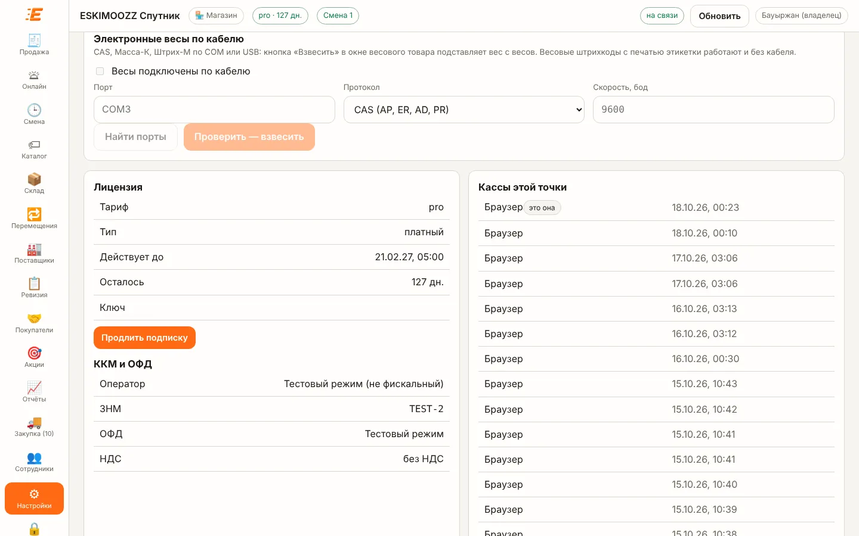Click the TEST-2 ЗНМ value
This screenshot has width=859, height=536.
pyautogui.click(x=426, y=409)
